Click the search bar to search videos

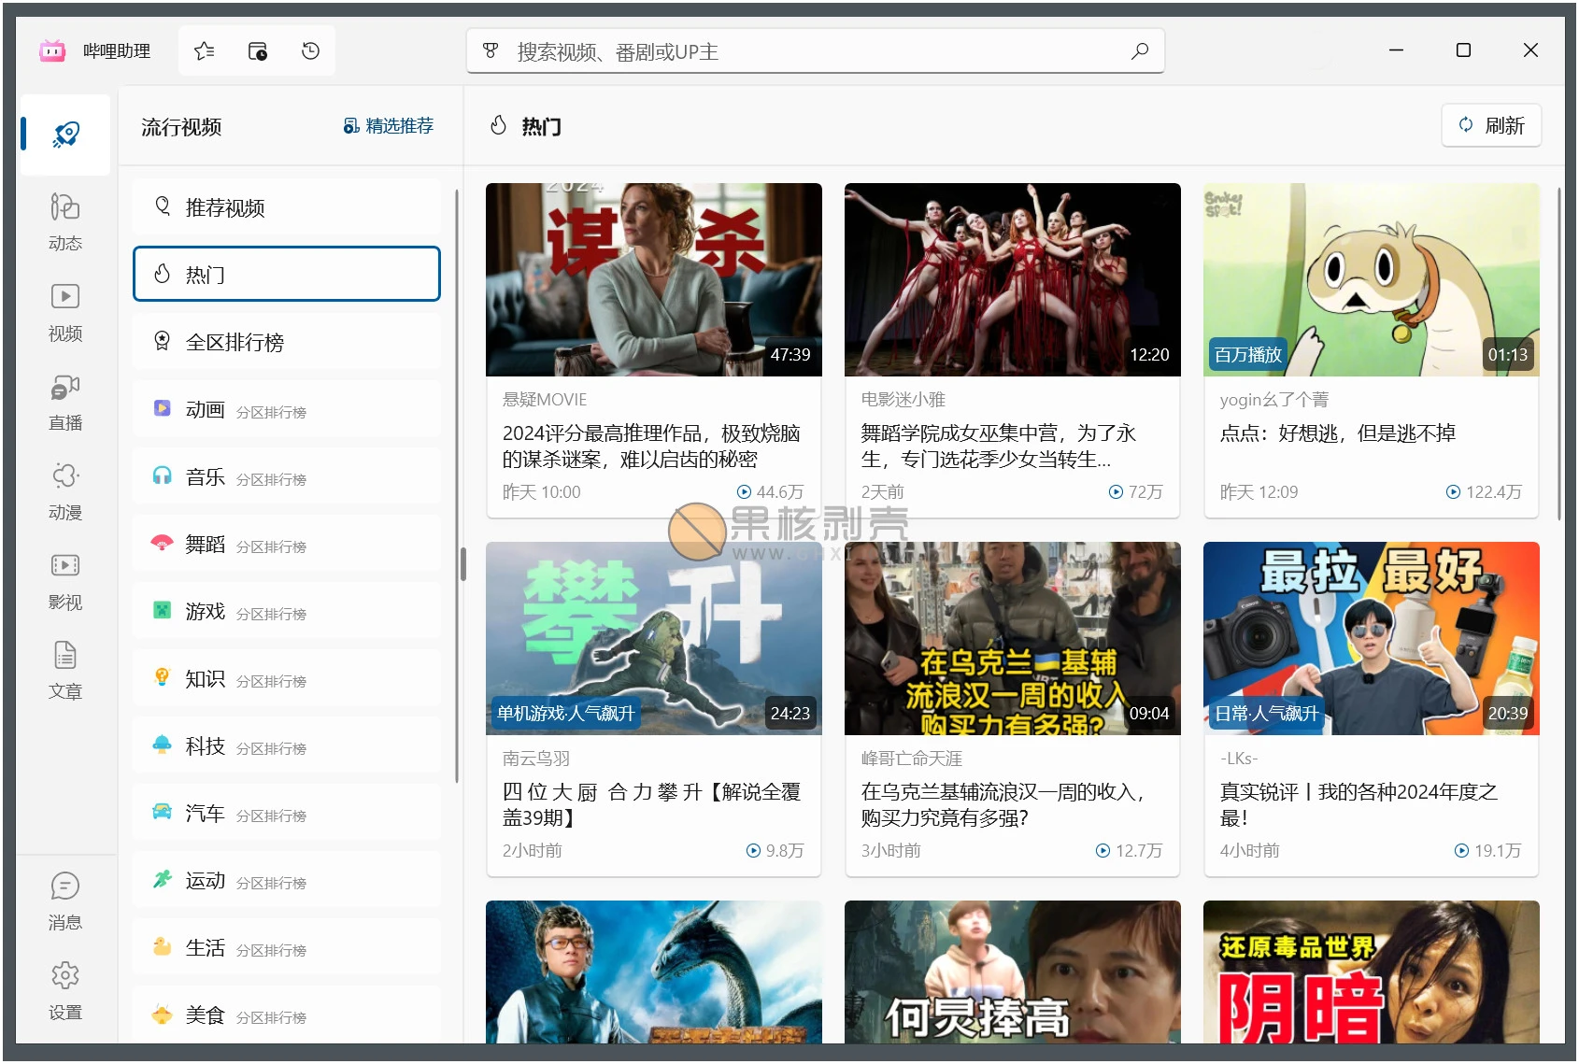(x=815, y=51)
